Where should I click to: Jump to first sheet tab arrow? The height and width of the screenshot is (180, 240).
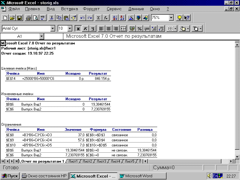point(3,161)
